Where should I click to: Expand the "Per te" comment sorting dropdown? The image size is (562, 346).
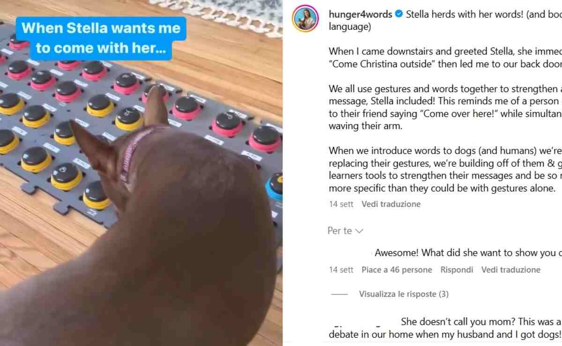[346, 231]
